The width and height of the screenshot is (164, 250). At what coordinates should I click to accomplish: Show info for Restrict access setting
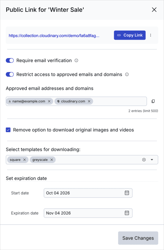point(127,74)
